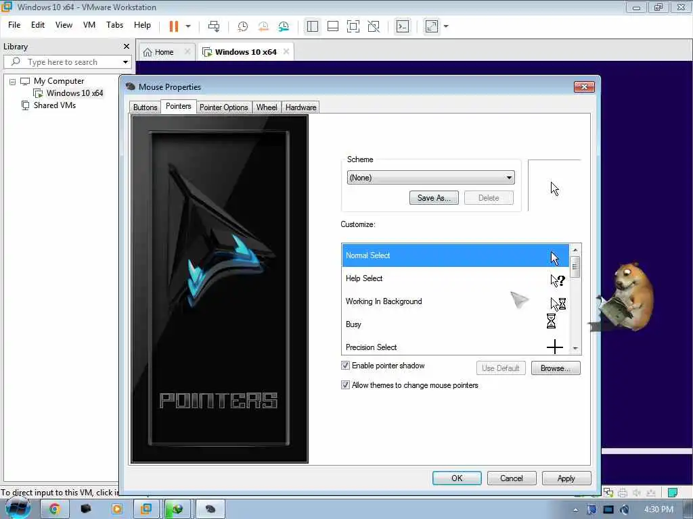Click the Use Default button
Image resolution: width=693 pixels, height=519 pixels.
[x=501, y=368]
